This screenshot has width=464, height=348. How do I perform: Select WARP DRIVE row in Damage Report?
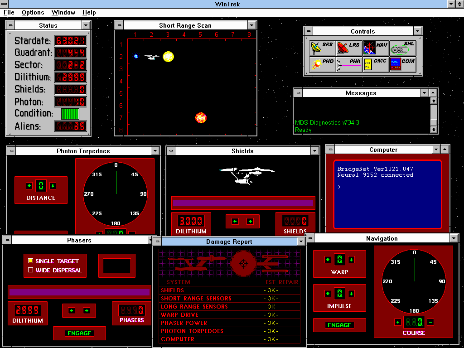click(230, 314)
